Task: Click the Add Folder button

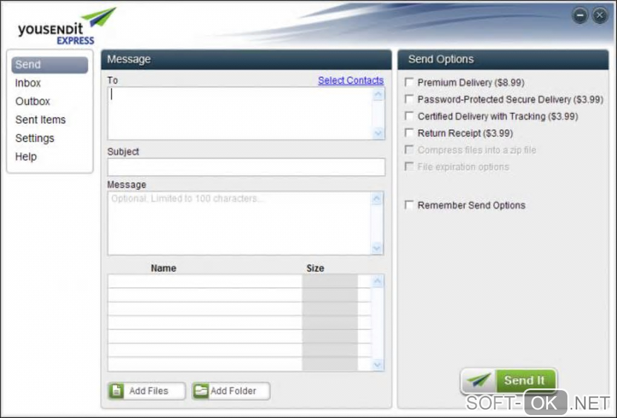Action: pyautogui.click(x=231, y=391)
